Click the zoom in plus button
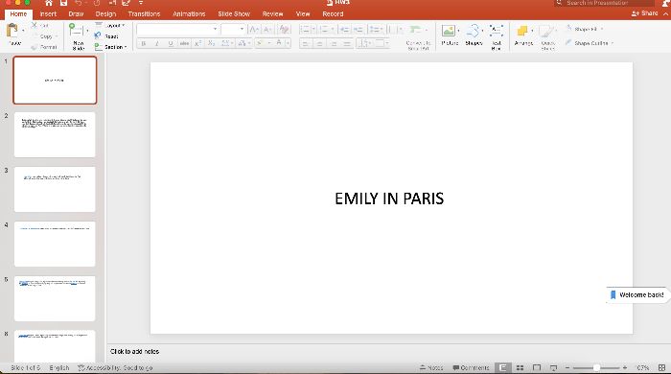The height and width of the screenshot is (374, 671). pyautogui.click(x=625, y=367)
